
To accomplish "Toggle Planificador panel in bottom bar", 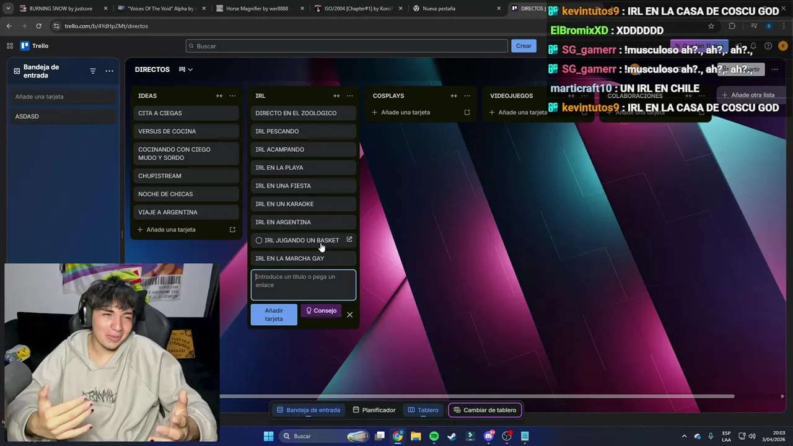I will pos(374,410).
